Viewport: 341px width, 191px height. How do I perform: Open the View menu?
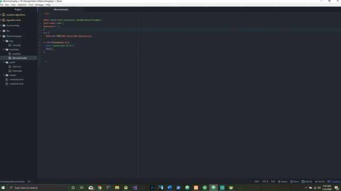pyautogui.click(x=13, y=5)
